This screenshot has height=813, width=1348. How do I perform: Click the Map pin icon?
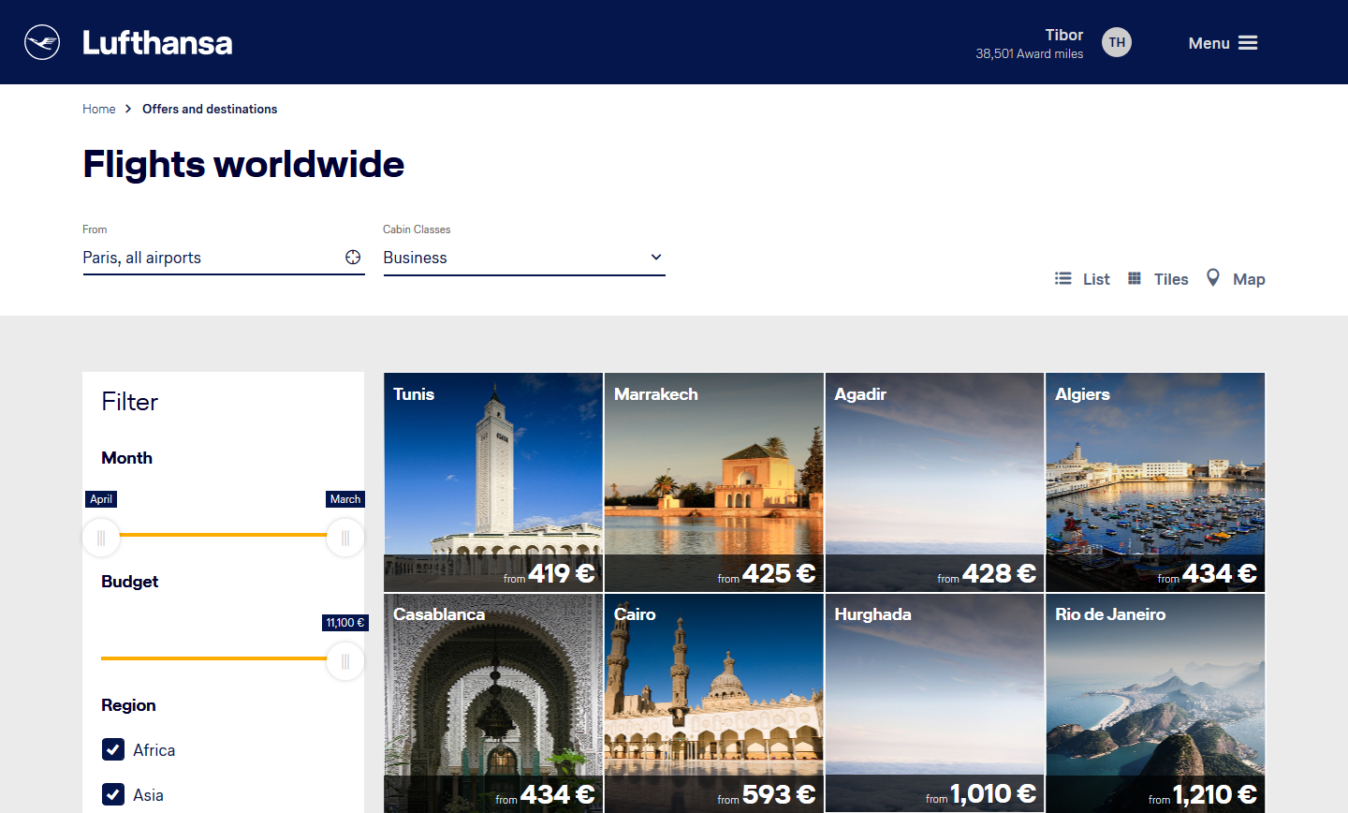point(1213,278)
